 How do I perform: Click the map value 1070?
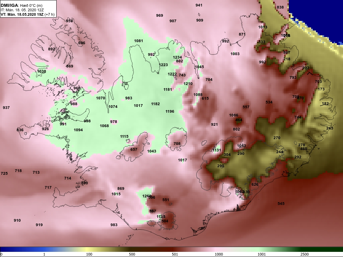100,98
